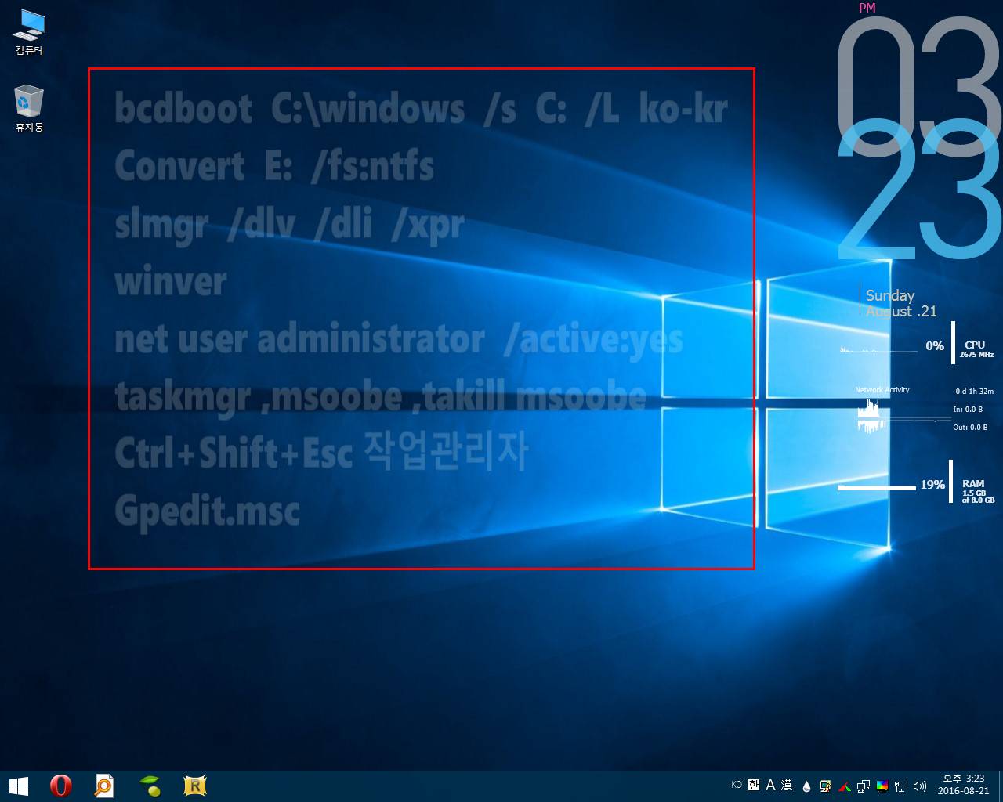Open the rainbow color display tray icon
1003x802 pixels.
tap(882, 786)
